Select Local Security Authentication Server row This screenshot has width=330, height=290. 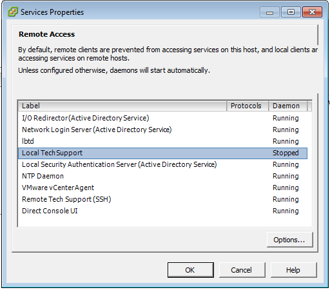(162, 164)
